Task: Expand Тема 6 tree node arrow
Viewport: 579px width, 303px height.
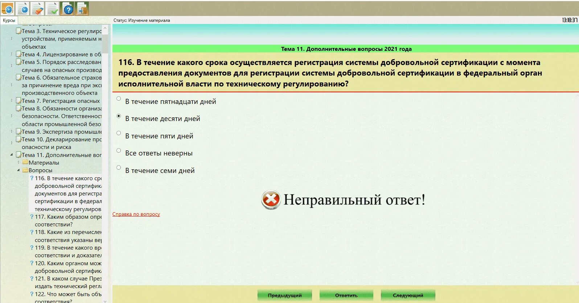Action: [12, 85]
